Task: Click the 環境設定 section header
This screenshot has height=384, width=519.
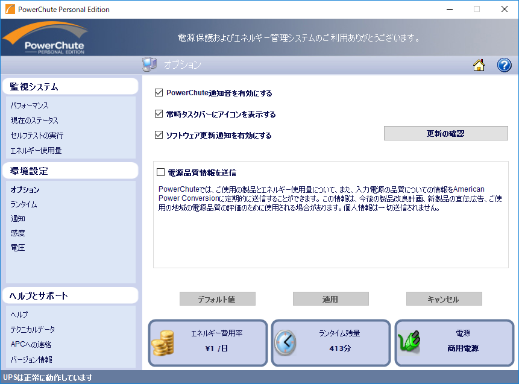Action: [70, 171]
